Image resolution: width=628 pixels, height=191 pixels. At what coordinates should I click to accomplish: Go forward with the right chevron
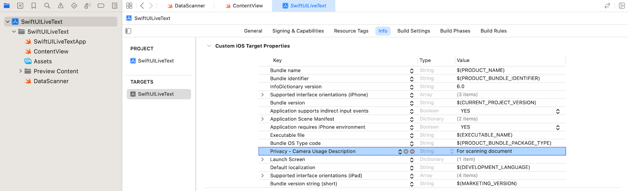click(x=151, y=6)
